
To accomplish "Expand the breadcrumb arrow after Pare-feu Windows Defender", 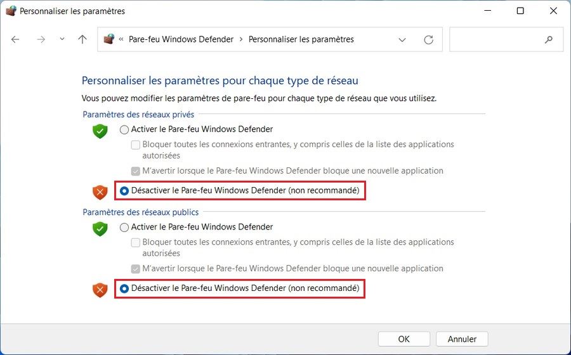I will point(241,39).
